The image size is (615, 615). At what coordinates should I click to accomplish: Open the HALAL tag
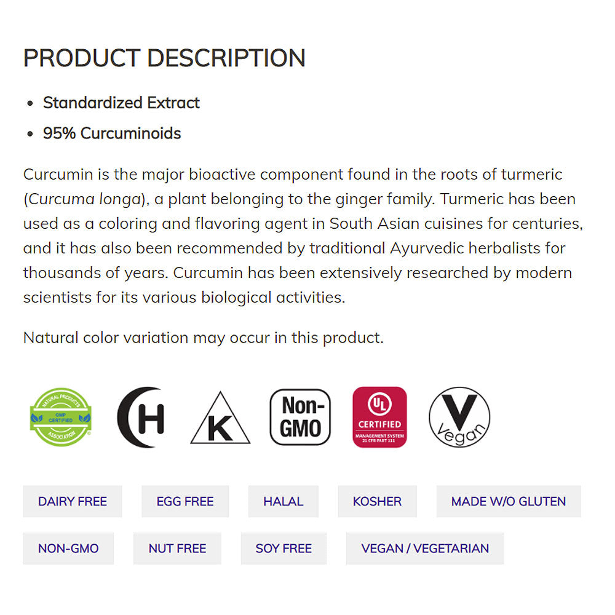coord(284,501)
